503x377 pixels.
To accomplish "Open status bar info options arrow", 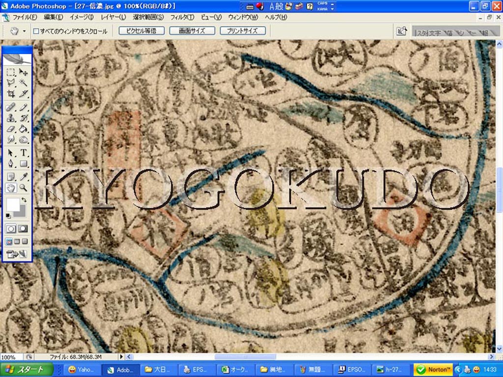I will pyautogui.click(x=121, y=356).
